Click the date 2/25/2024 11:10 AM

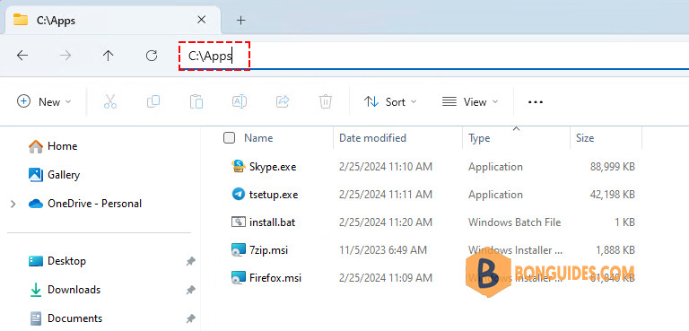386,167
